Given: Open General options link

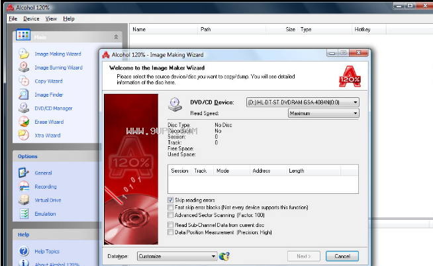Looking at the screenshot, I should (43, 173).
